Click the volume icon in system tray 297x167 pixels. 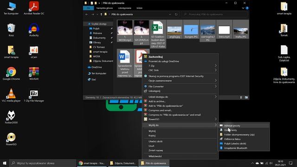click(x=271, y=163)
